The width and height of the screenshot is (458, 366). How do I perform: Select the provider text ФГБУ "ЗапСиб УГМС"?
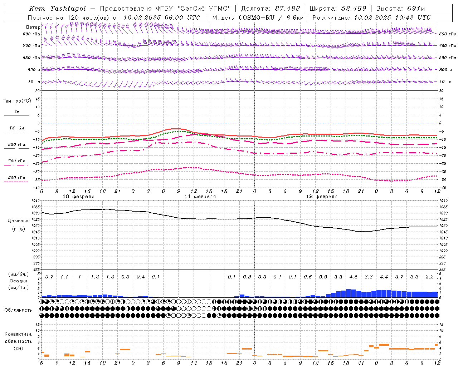point(193,9)
